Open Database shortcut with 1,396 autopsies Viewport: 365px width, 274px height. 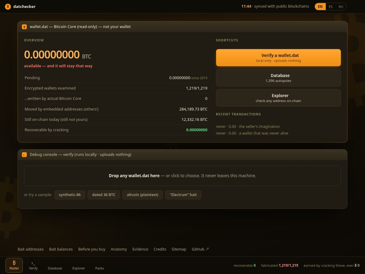tap(278, 78)
